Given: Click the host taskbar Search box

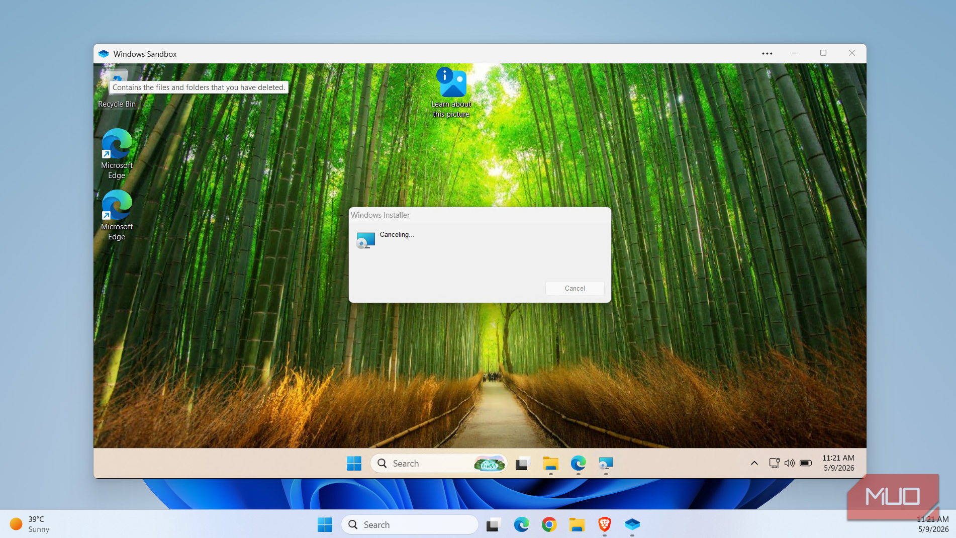Looking at the screenshot, I should 410,524.
